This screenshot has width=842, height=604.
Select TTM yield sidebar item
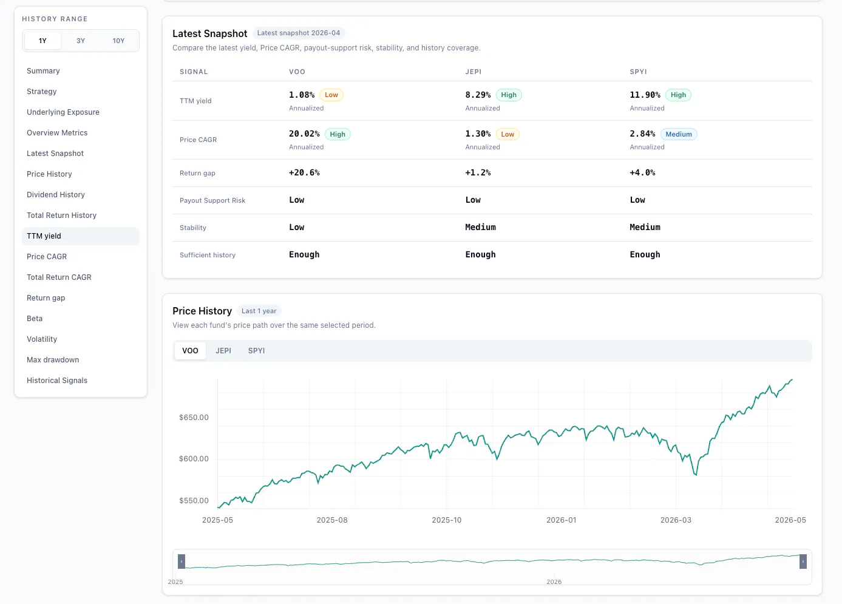81,236
